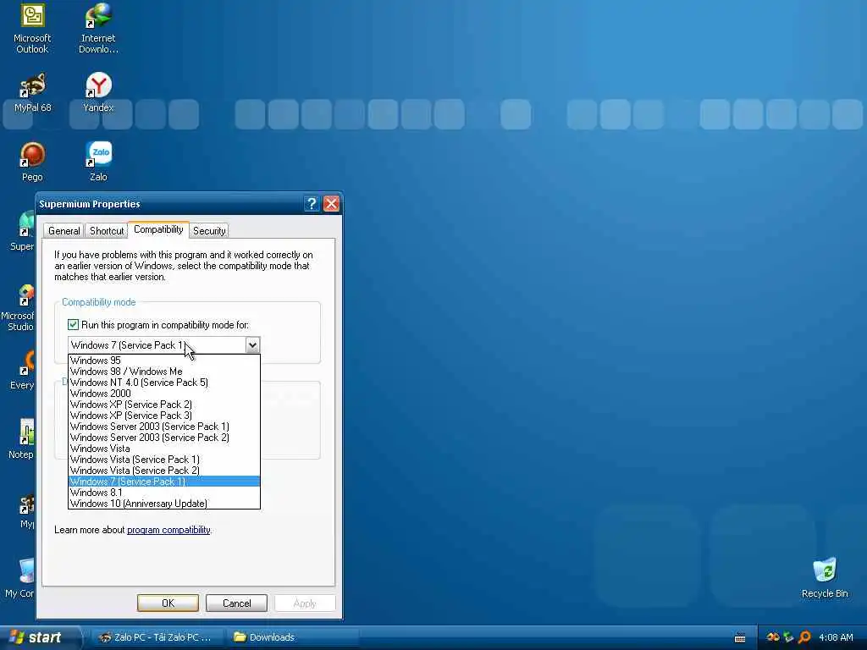Screen dimensions: 867x650
Task: Click the Cancel button
Action: pyautogui.click(x=237, y=603)
